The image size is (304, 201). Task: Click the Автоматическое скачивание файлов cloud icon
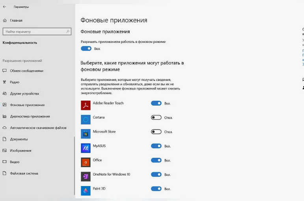(x=4, y=128)
